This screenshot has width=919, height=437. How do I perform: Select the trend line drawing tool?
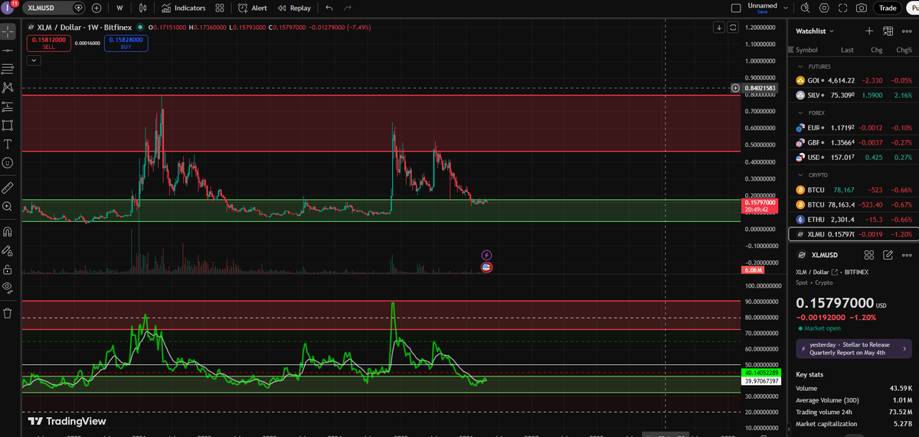pos(8,50)
